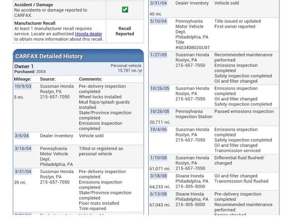Open the Honda dealer link
The height and width of the screenshot is (218, 291).
[x=88, y=34]
